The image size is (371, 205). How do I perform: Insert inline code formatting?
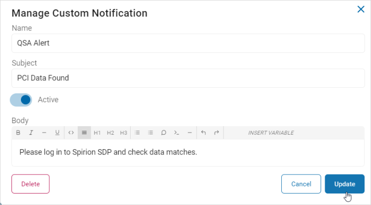point(71,133)
